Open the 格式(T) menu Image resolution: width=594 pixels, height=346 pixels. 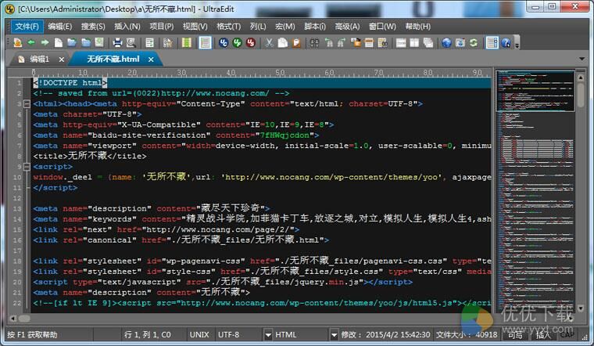coord(229,26)
